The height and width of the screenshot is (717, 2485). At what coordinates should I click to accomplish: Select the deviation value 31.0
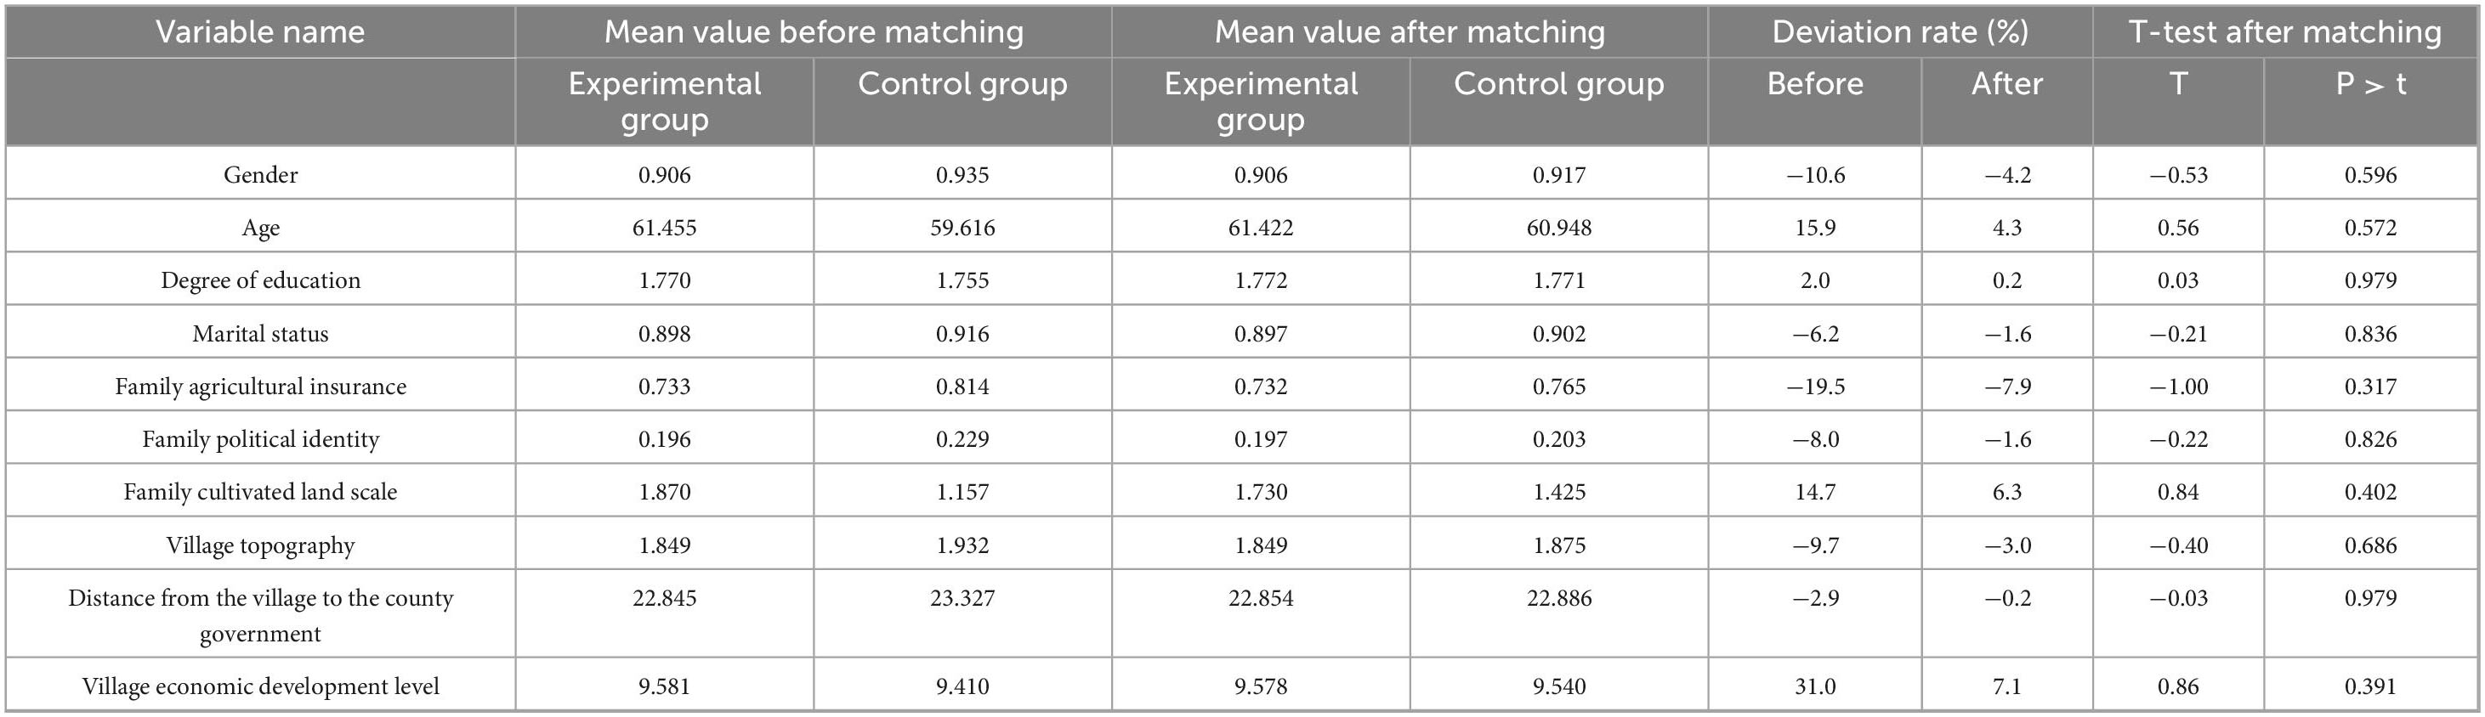click(x=1814, y=686)
